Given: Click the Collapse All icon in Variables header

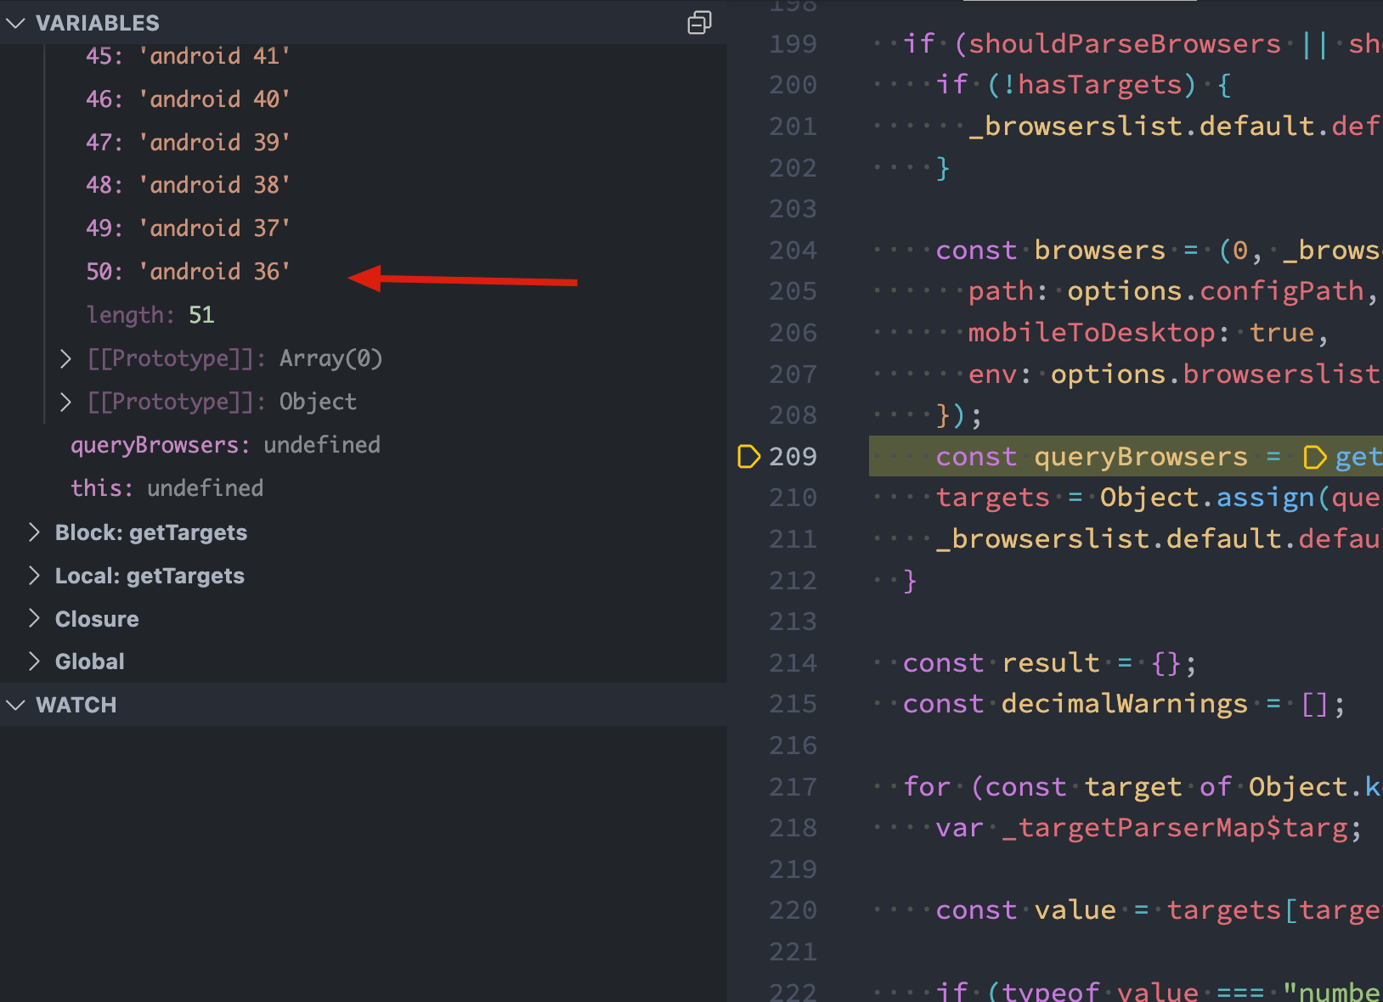Looking at the screenshot, I should (x=698, y=23).
